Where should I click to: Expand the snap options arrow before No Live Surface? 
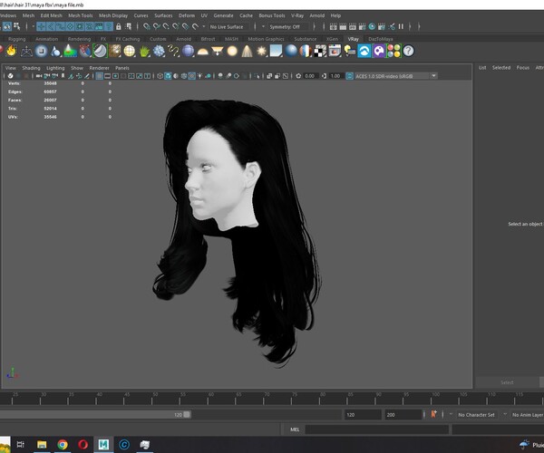[204, 26]
